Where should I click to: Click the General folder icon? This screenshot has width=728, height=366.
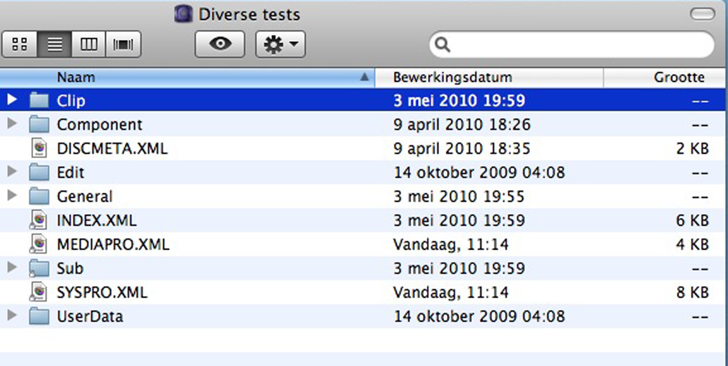pyautogui.click(x=39, y=196)
